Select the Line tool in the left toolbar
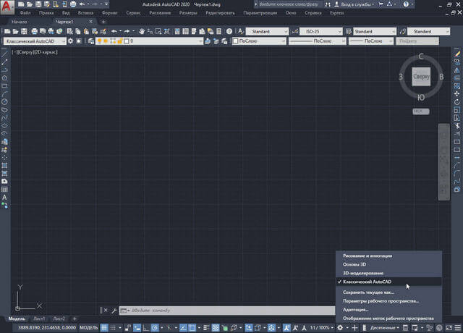This screenshot has width=463, height=333. tap(5, 54)
